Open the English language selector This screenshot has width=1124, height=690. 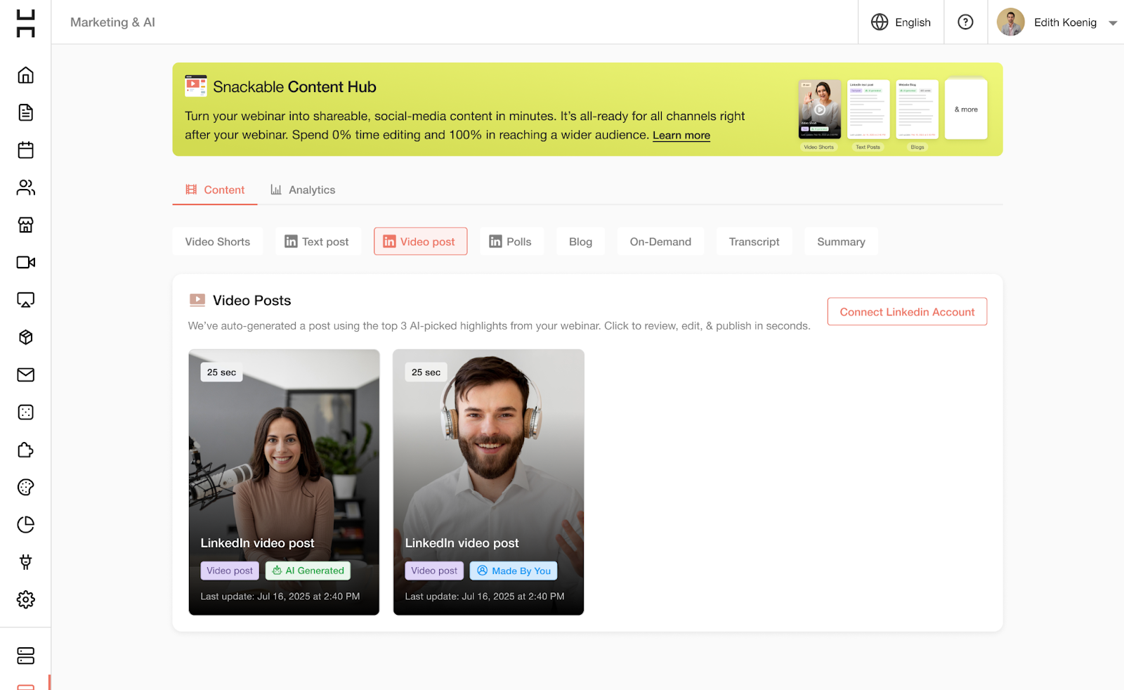(x=901, y=22)
